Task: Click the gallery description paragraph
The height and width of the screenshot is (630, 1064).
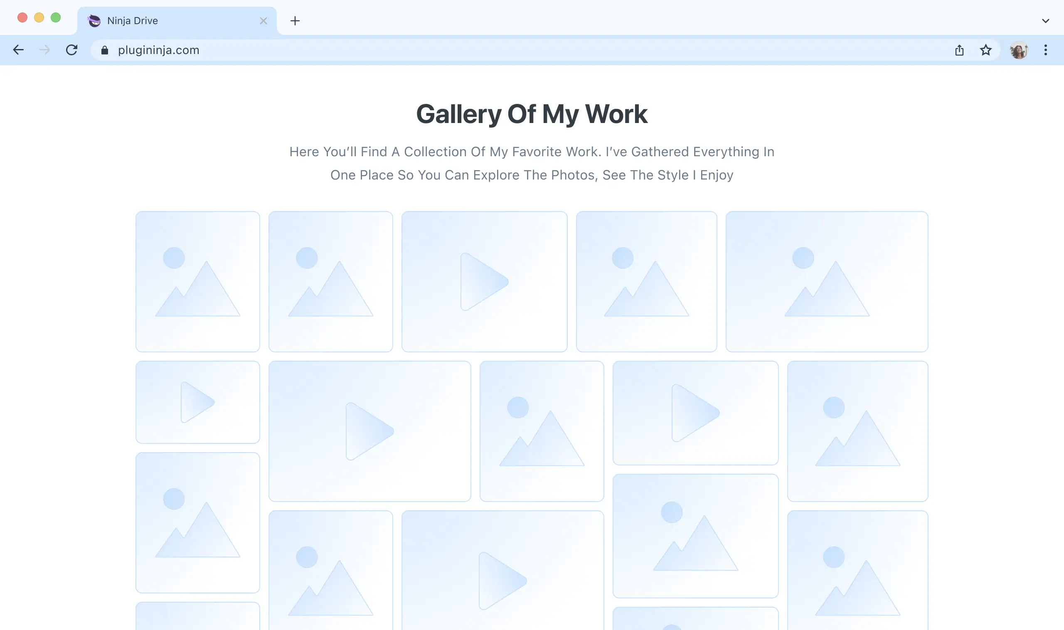Action: pyautogui.click(x=532, y=163)
